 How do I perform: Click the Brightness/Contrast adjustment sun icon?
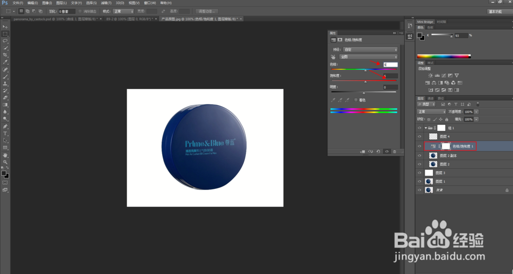(x=430, y=75)
